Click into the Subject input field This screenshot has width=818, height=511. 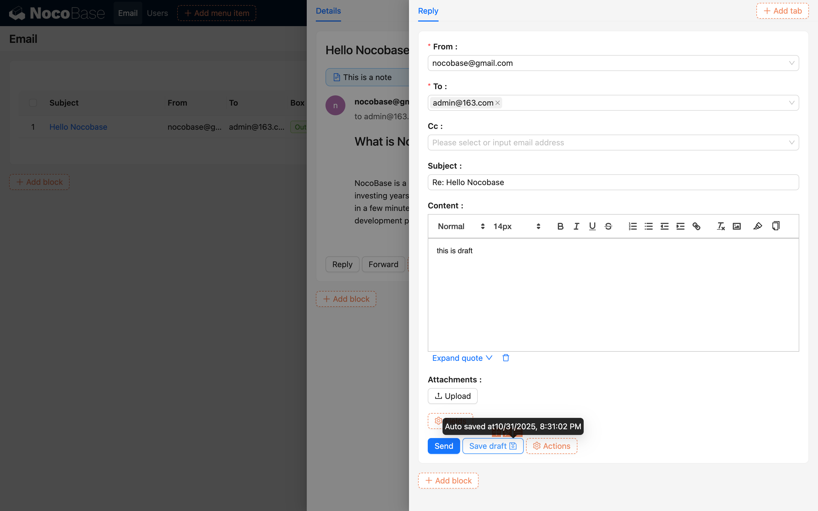pos(613,183)
